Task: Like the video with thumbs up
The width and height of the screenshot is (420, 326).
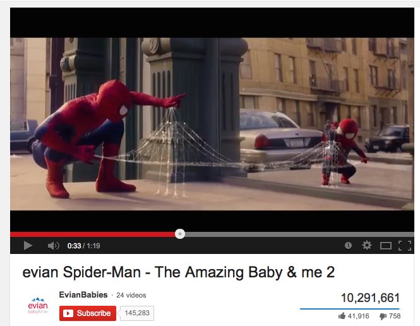Action: 342,316
